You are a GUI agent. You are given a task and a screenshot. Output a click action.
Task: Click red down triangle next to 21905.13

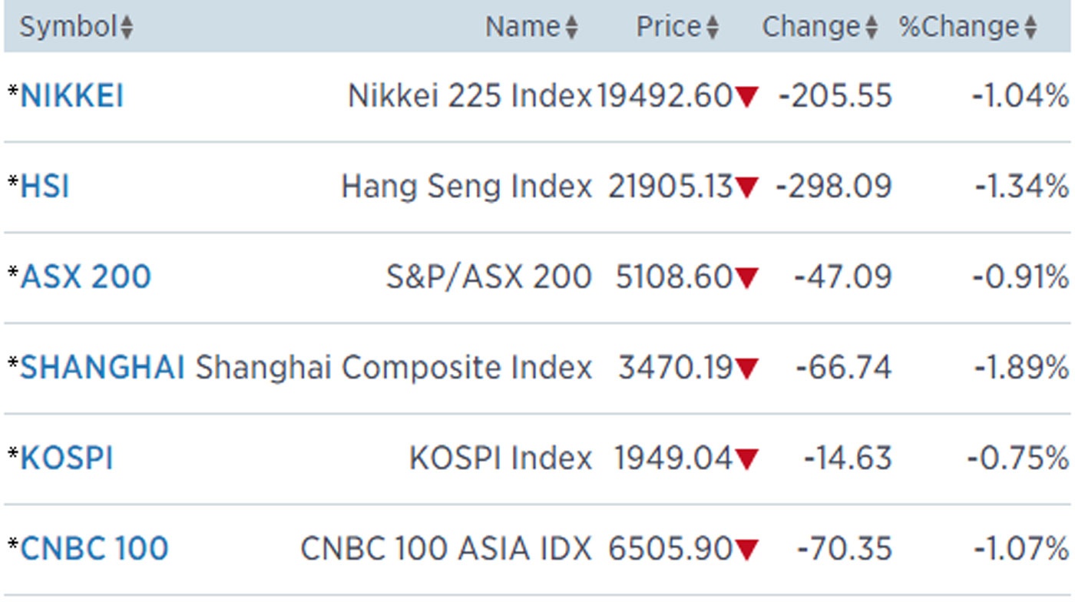pos(746,187)
